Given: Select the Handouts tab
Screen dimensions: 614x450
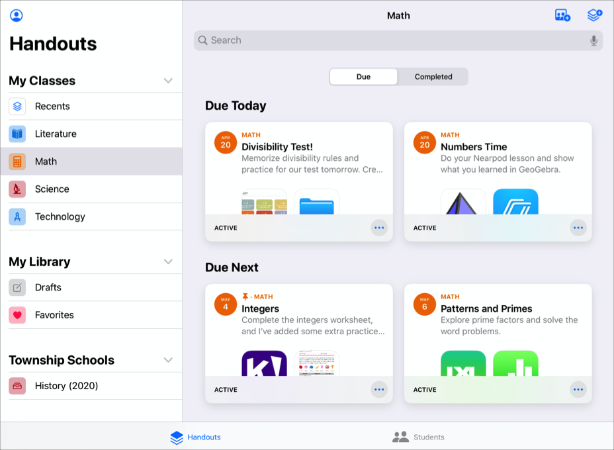Looking at the screenshot, I should pyautogui.click(x=195, y=437).
